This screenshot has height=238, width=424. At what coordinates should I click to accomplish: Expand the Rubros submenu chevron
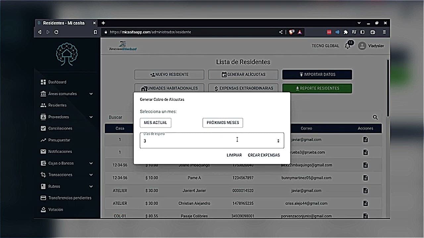point(91,186)
